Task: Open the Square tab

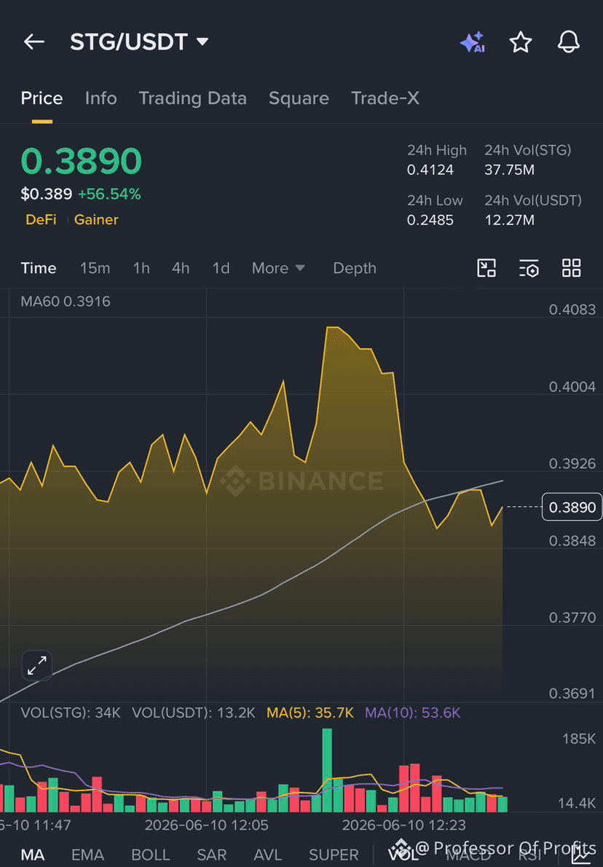Action: (299, 98)
